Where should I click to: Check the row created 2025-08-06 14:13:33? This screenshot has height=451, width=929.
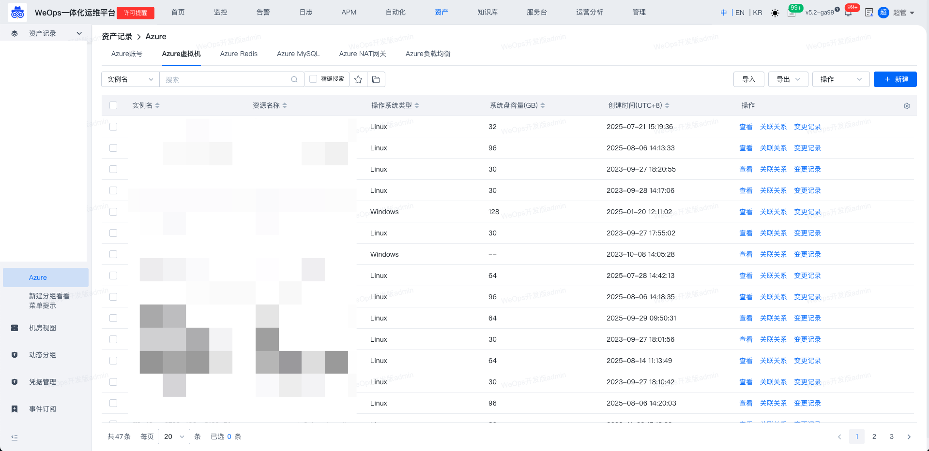click(x=113, y=148)
